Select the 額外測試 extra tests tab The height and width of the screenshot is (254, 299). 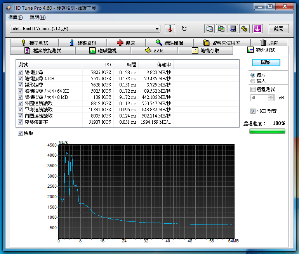(261, 50)
